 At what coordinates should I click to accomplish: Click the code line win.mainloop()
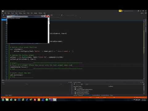[x=17, y=75]
